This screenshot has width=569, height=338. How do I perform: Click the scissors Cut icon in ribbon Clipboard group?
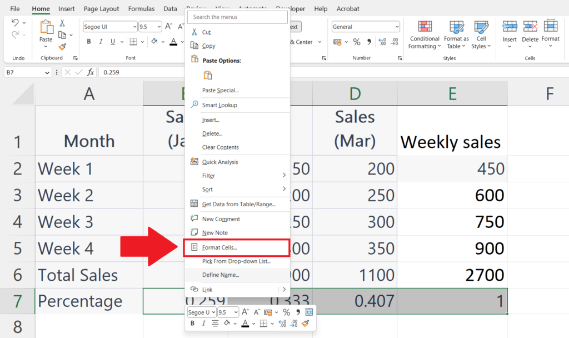point(62,23)
